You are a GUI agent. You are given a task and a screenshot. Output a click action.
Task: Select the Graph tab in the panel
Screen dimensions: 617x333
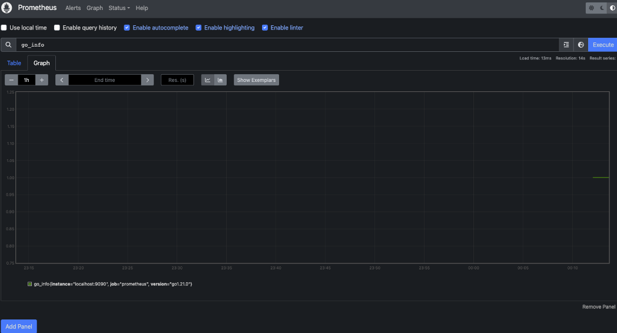[x=41, y=63]
